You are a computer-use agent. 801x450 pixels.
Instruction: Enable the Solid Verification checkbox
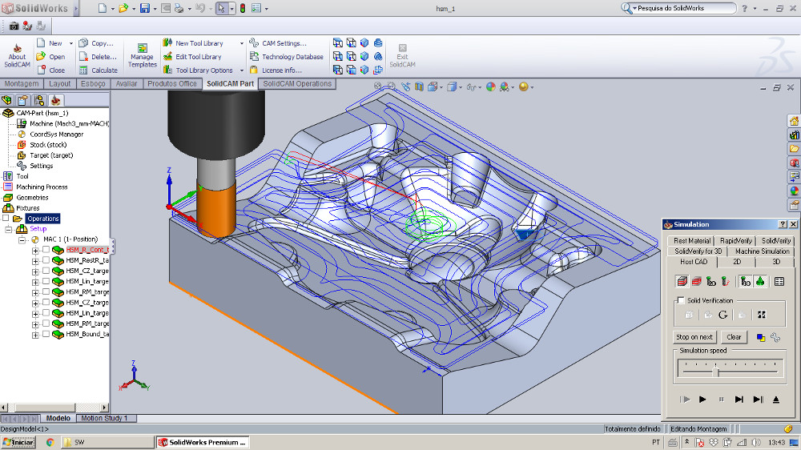[681, 300]
